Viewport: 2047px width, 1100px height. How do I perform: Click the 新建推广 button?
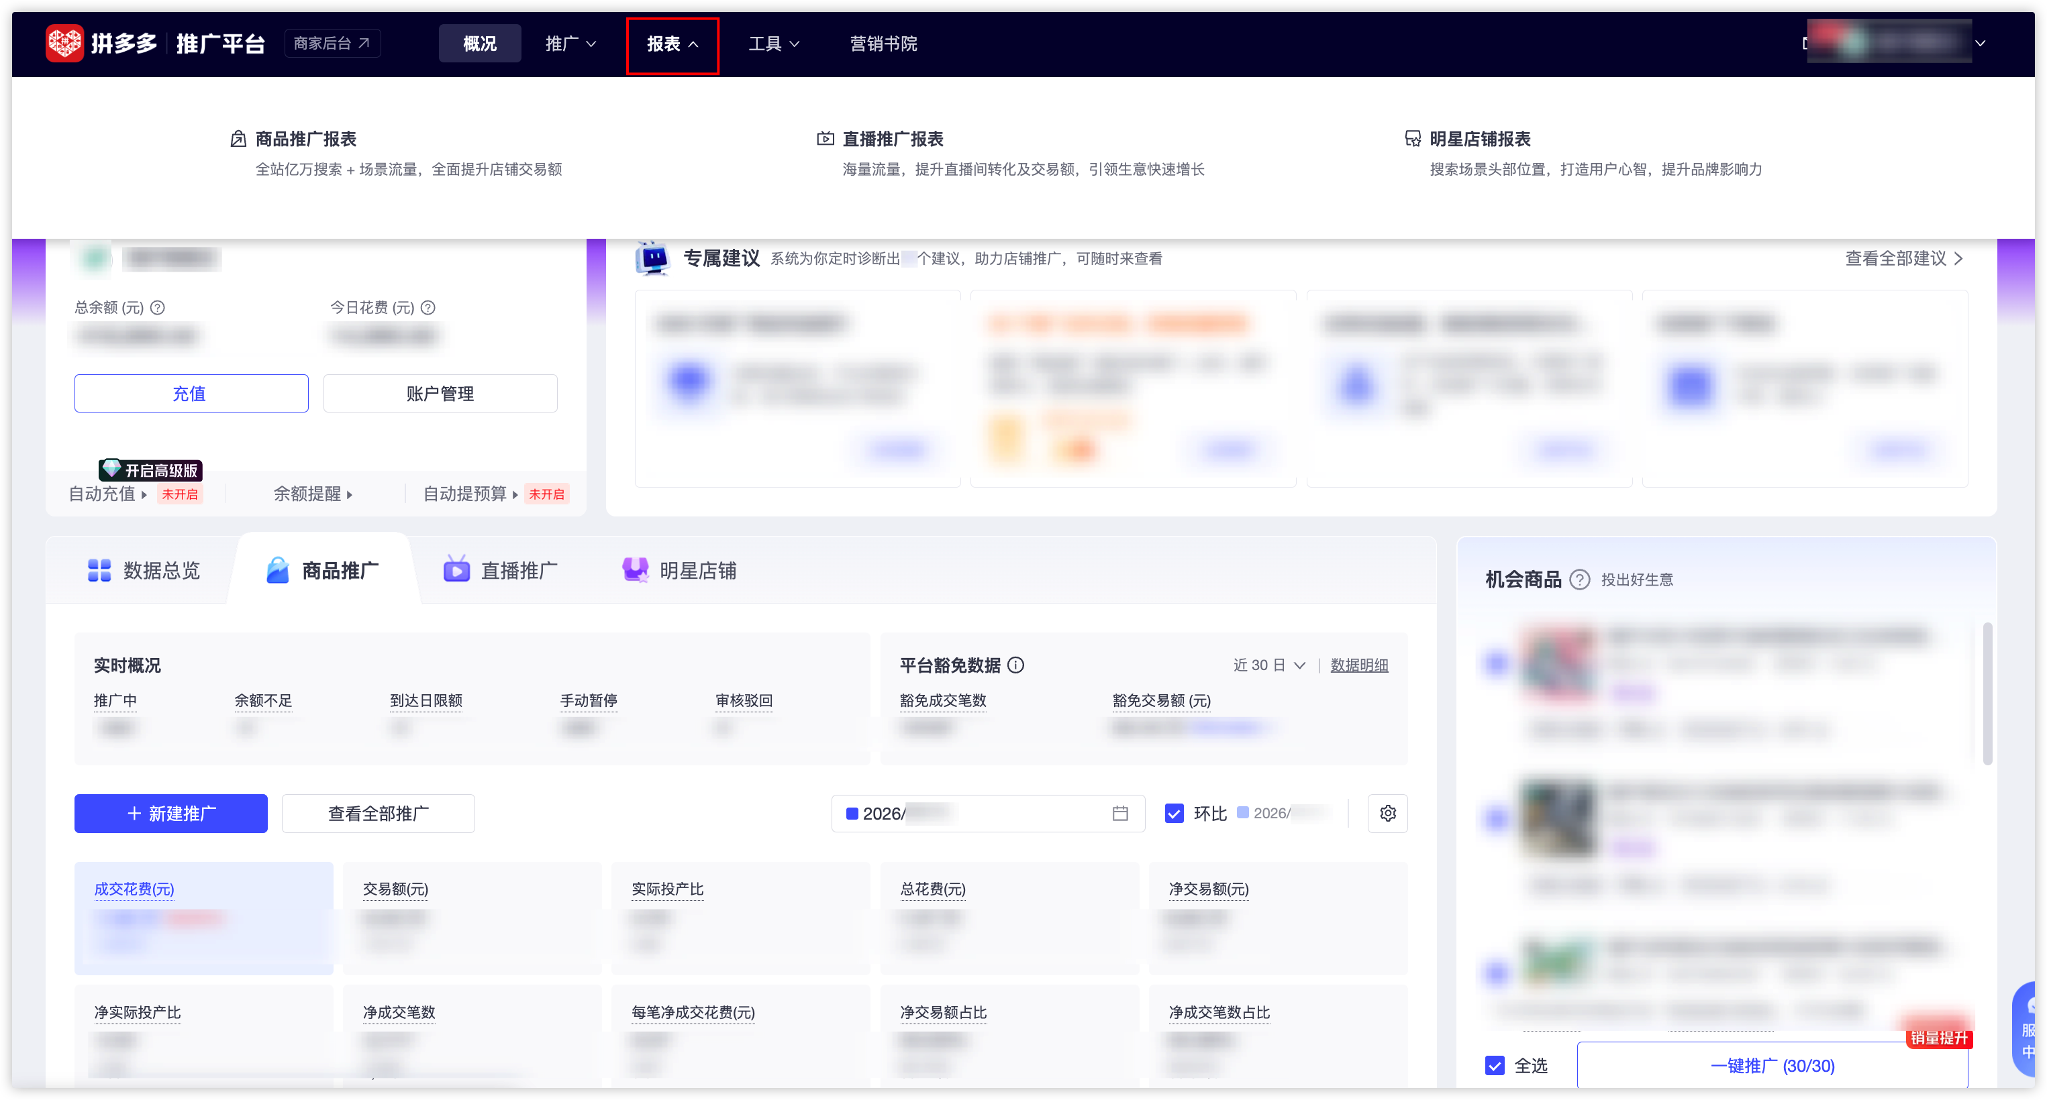(171, 814)
